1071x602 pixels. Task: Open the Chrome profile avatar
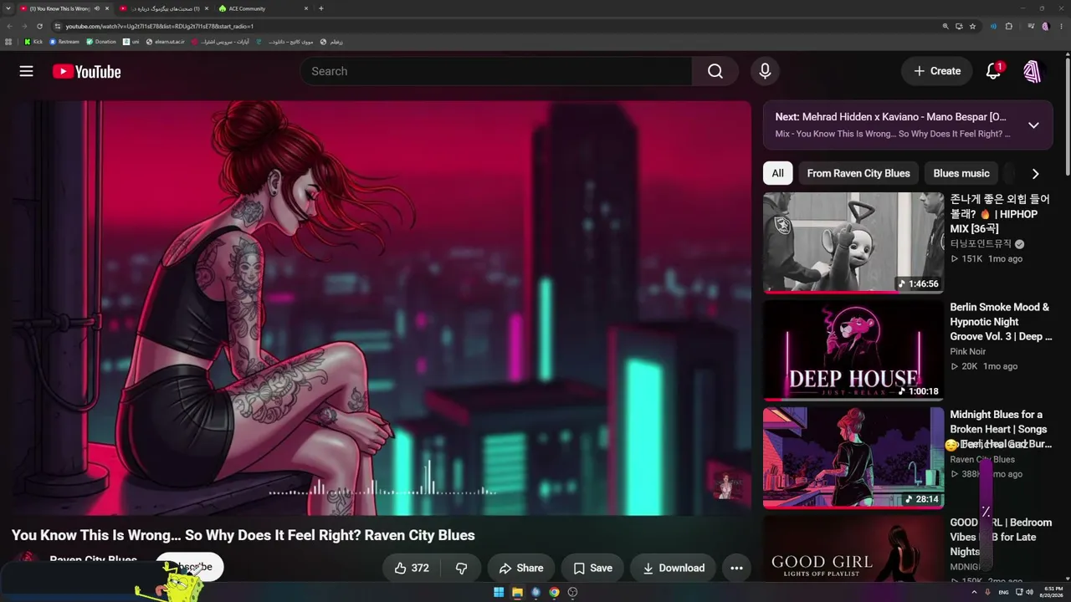[x=1046, y=26]
